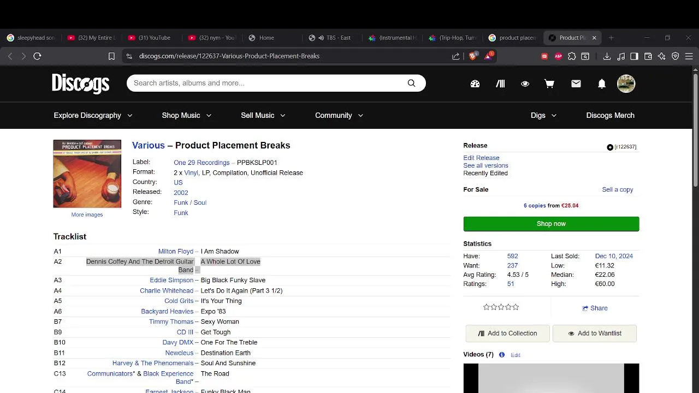Open the Various artist link
Viewport: 699px width, 393px height.
pyautogui.click(x=149, y=145)
